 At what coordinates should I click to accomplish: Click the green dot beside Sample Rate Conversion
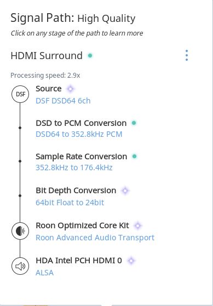coord(134,157)
